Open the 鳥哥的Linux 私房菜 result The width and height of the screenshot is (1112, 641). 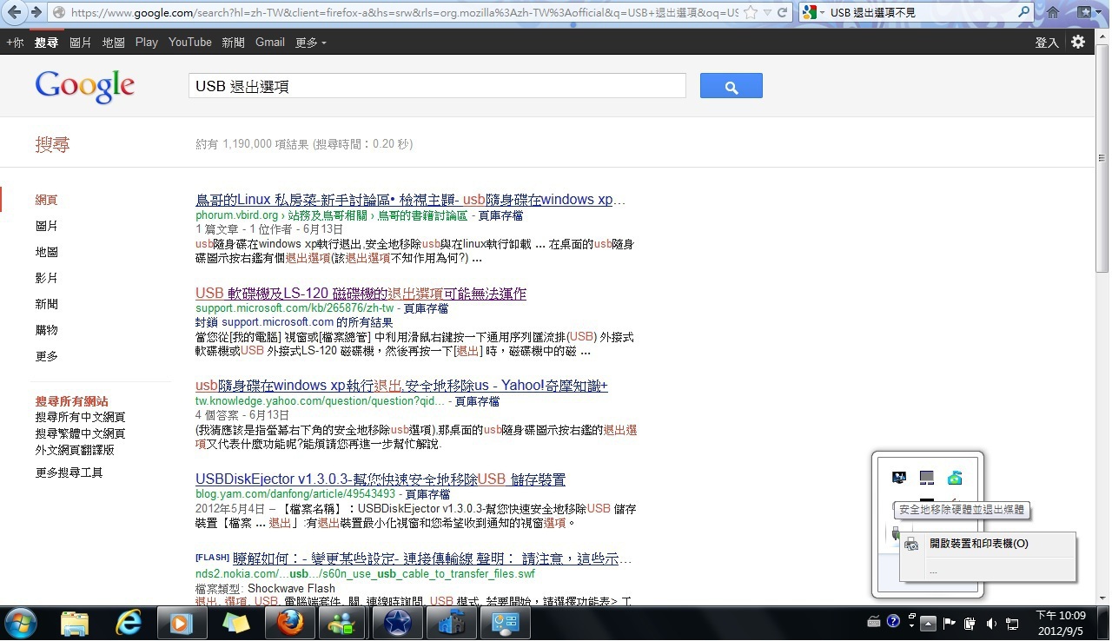(x=410, y=200)
